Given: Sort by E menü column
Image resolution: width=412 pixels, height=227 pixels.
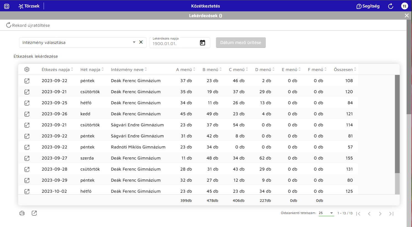Looking at the screenshot, I should coord(291,69).
